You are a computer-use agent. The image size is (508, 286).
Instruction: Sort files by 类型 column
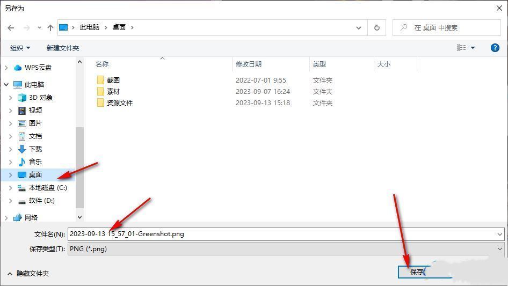pyautogui.click(x=319, y=64)
